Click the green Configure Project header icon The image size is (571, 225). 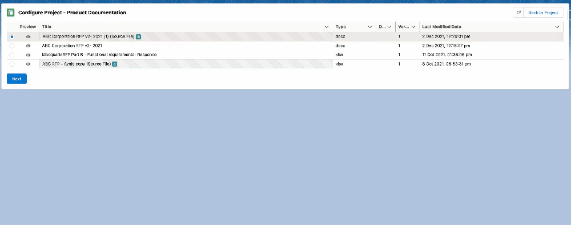pos(10,13)
